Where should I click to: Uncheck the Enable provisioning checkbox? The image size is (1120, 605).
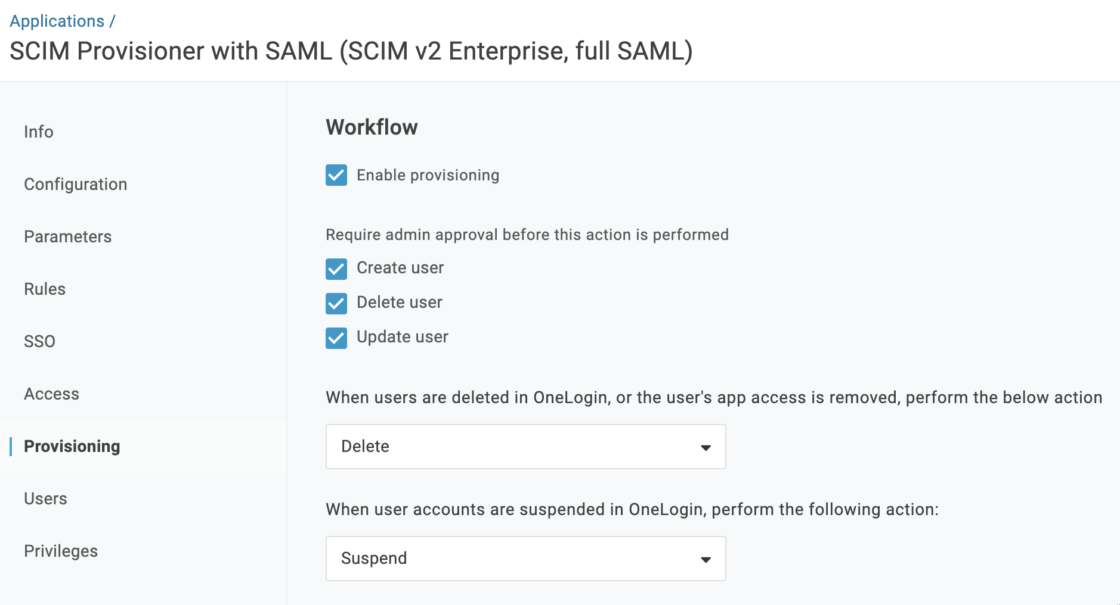tap(336, 175)
